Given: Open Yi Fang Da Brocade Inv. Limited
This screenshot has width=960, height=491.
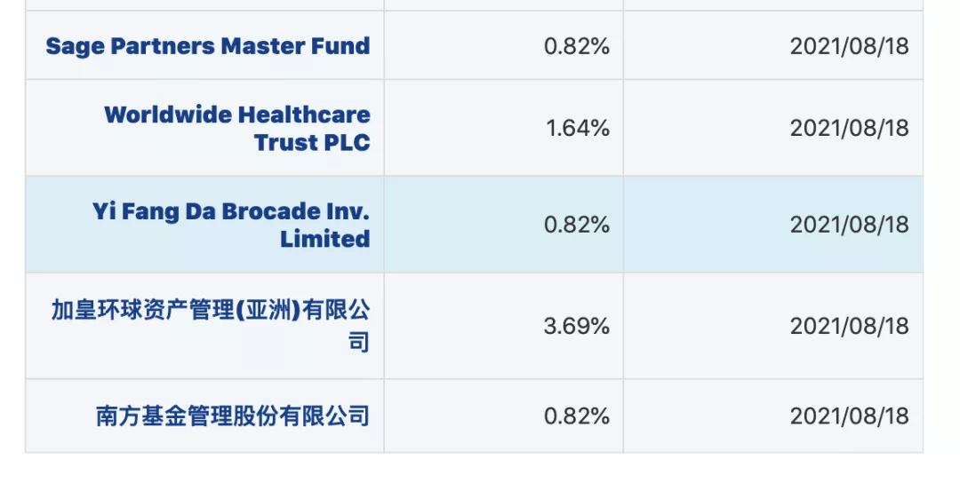Looking at the screenshot, I should pyautogui.click(x=231, y=225).
